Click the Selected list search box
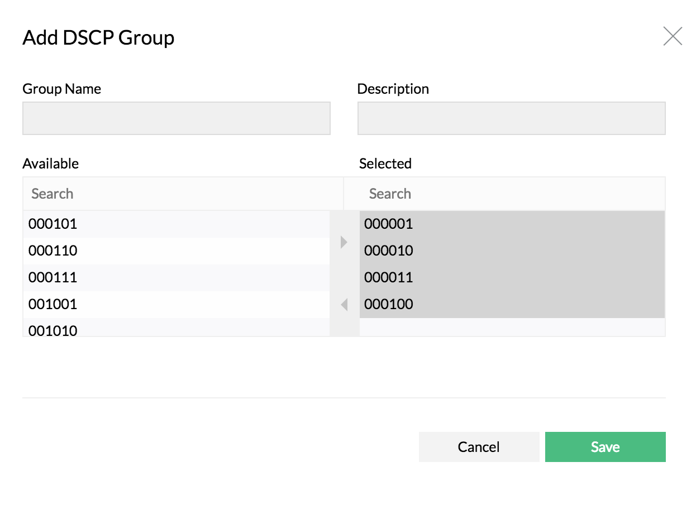This screenshot has height=510, width=696. [x=512, y=193]
